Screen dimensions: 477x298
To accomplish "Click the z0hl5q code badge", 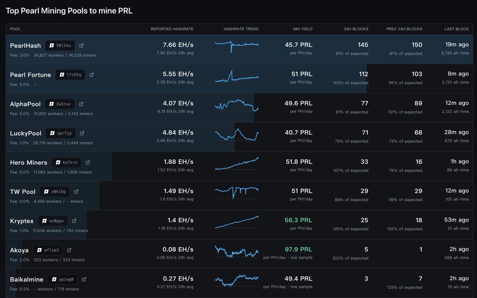I will click(54, 192).
